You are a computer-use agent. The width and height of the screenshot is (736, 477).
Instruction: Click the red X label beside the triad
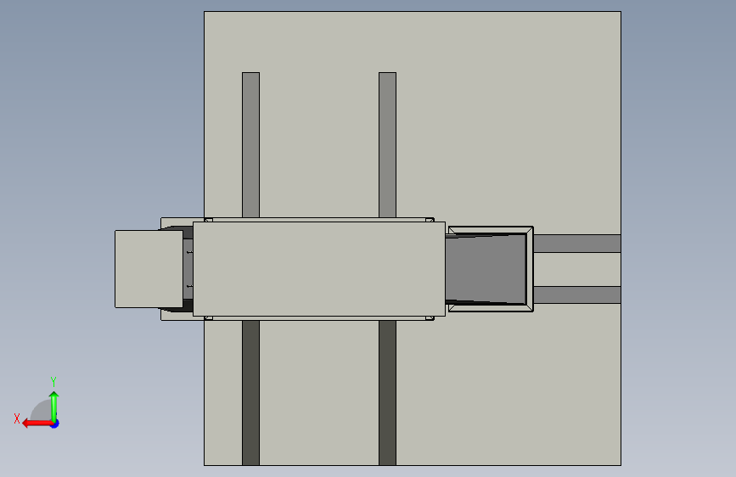coord(17,418)
